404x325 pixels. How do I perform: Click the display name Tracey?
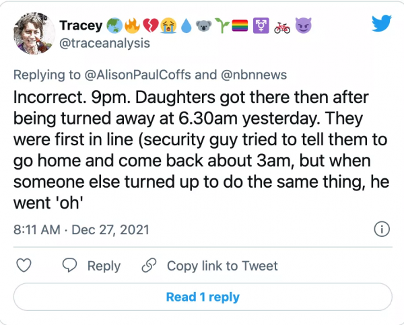tap(81, 26)
